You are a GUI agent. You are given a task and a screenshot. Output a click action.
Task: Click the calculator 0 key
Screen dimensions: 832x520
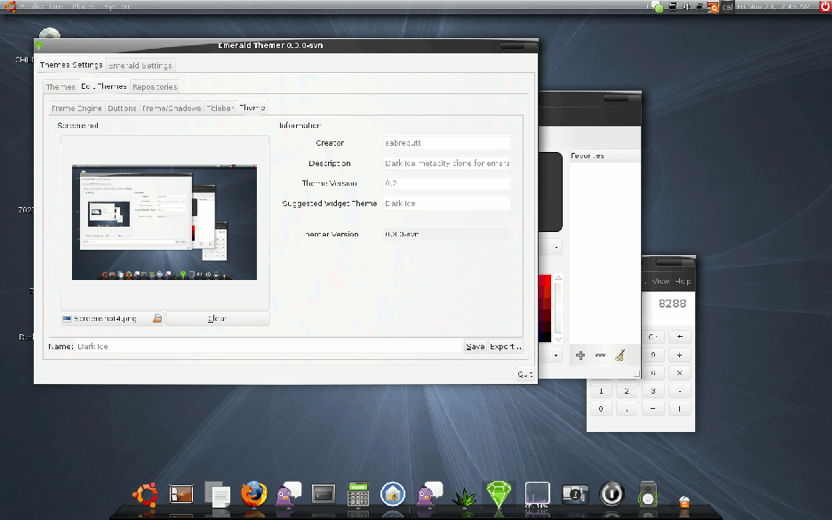click(x=601, y=409)
